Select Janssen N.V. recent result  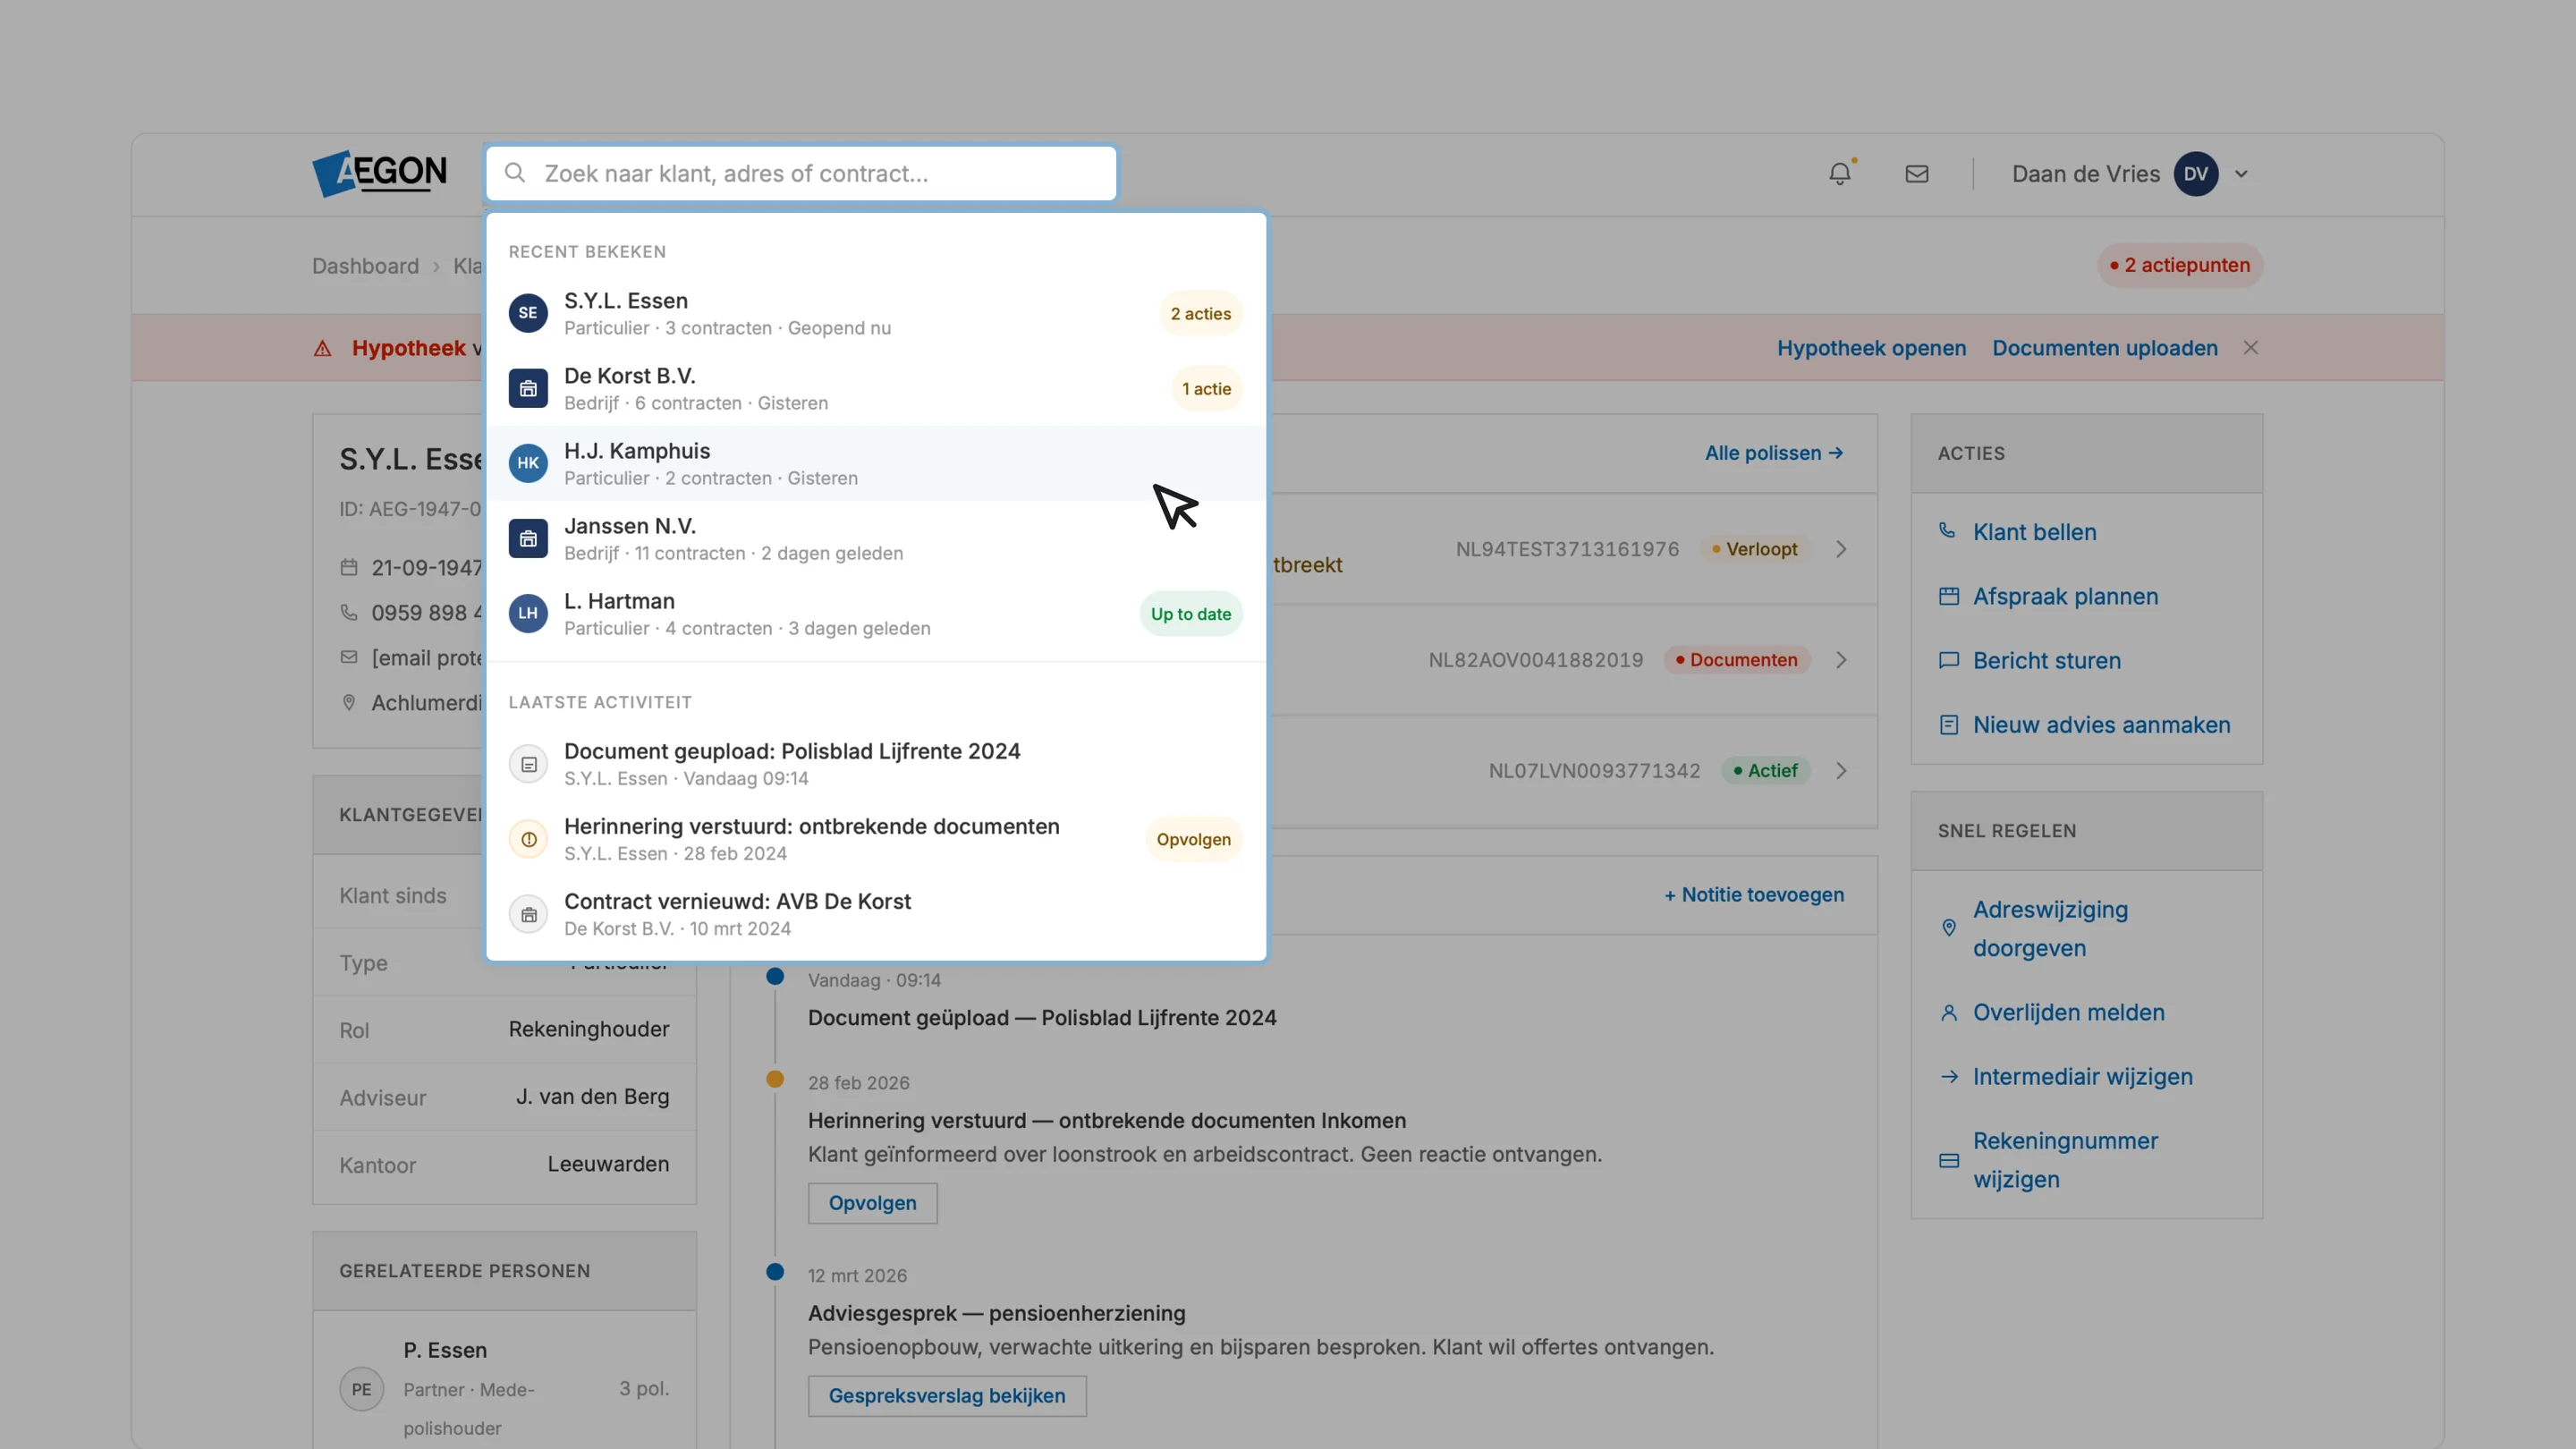coord(876,538)
